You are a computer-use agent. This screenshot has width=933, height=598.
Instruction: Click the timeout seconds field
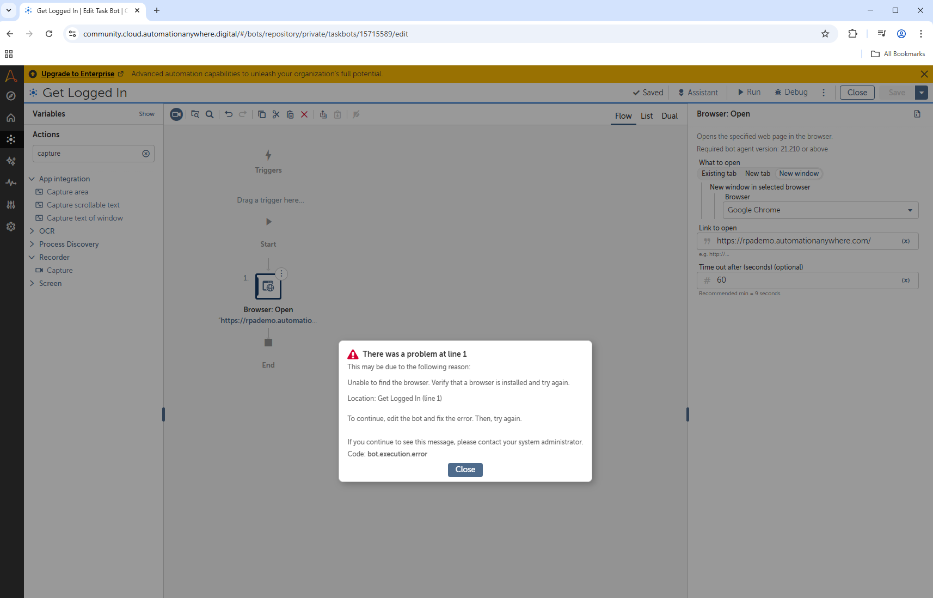808,280
